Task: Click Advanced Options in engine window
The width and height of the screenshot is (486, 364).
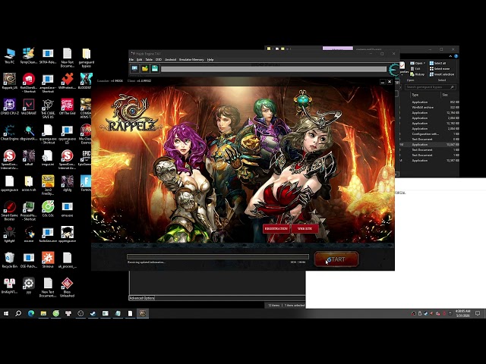Action: (x=142, y=298)
